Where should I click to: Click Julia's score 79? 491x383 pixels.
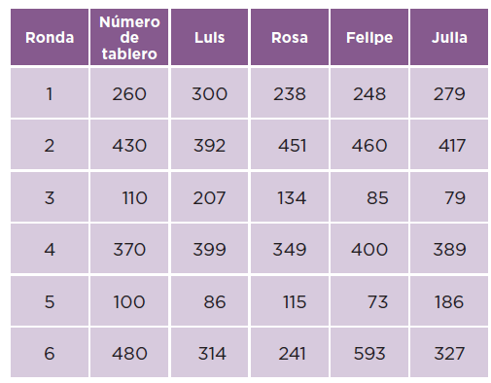pos(449,197)
